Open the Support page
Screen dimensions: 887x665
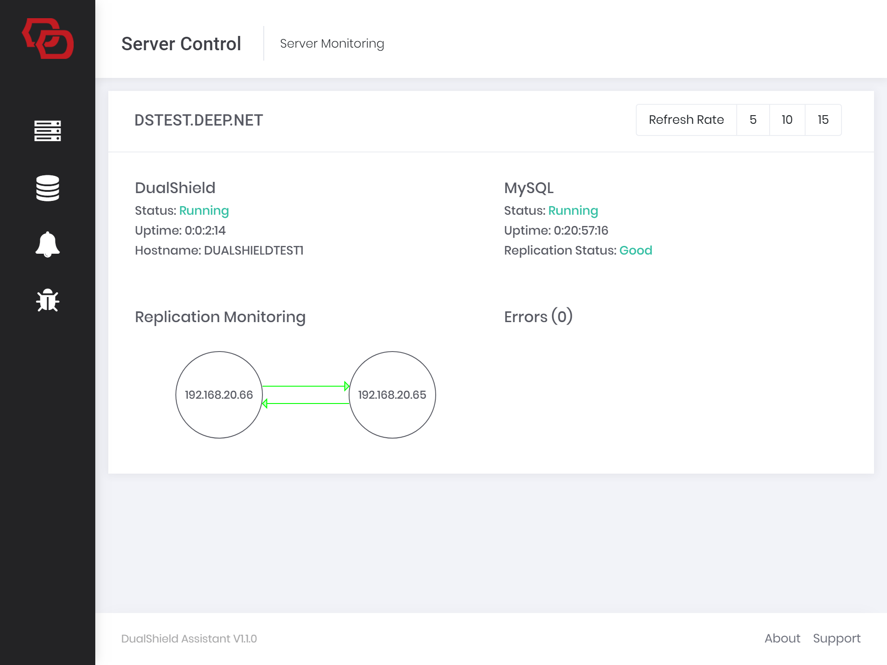[x=837, y=638]
